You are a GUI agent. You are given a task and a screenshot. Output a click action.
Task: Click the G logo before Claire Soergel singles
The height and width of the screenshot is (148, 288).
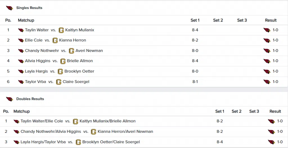coord(59,82)
